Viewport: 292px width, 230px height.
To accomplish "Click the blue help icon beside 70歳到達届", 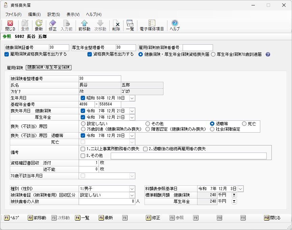I will pyautogui.click(x=268, y=54).
